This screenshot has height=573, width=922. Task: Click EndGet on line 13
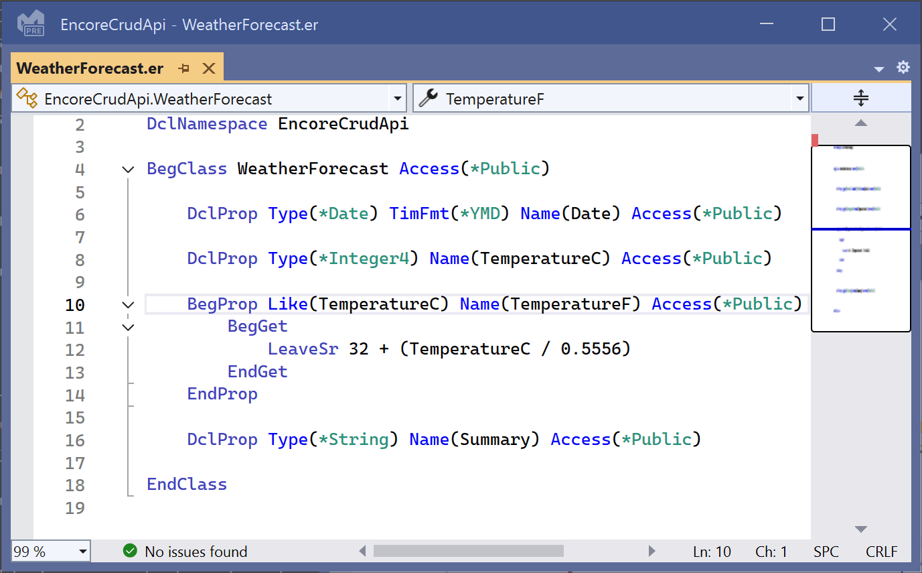tap(258, 372)
